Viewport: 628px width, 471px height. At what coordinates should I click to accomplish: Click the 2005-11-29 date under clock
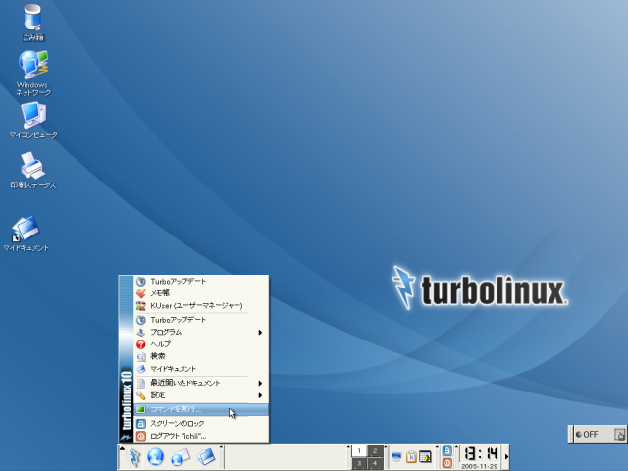480,466
